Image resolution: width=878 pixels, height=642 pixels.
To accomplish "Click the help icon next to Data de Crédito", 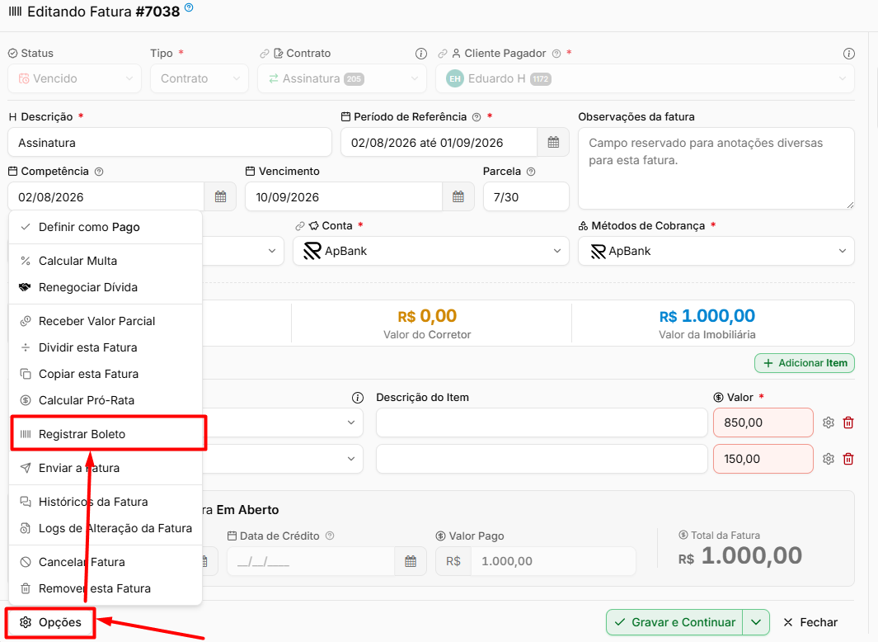I will click(x=330, y=536).
